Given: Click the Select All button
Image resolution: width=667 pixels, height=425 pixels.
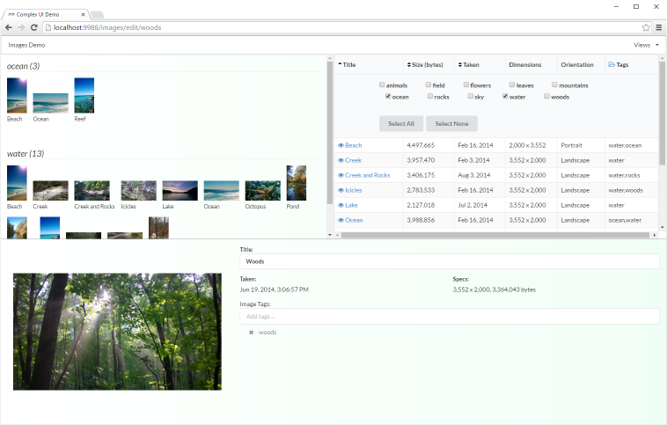Looking at the screenshot, I should tap(401, 124).
